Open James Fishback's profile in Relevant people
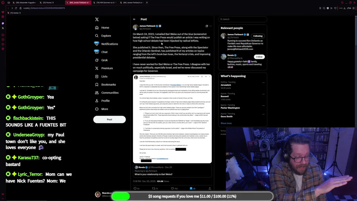The height and width of the screenshot is (201, 357). (x=235, y=35)
